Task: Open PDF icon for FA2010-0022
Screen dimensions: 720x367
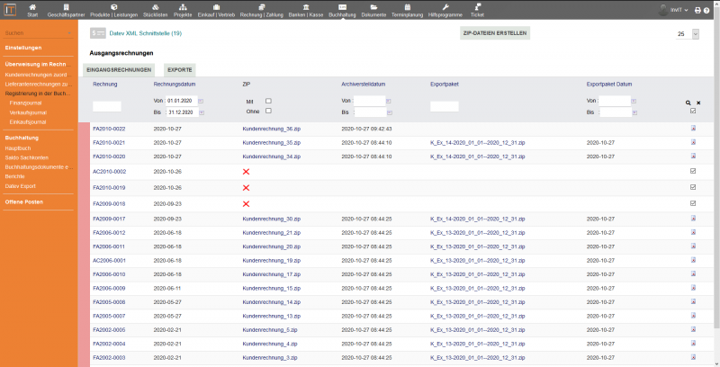Action: (693, 129)
